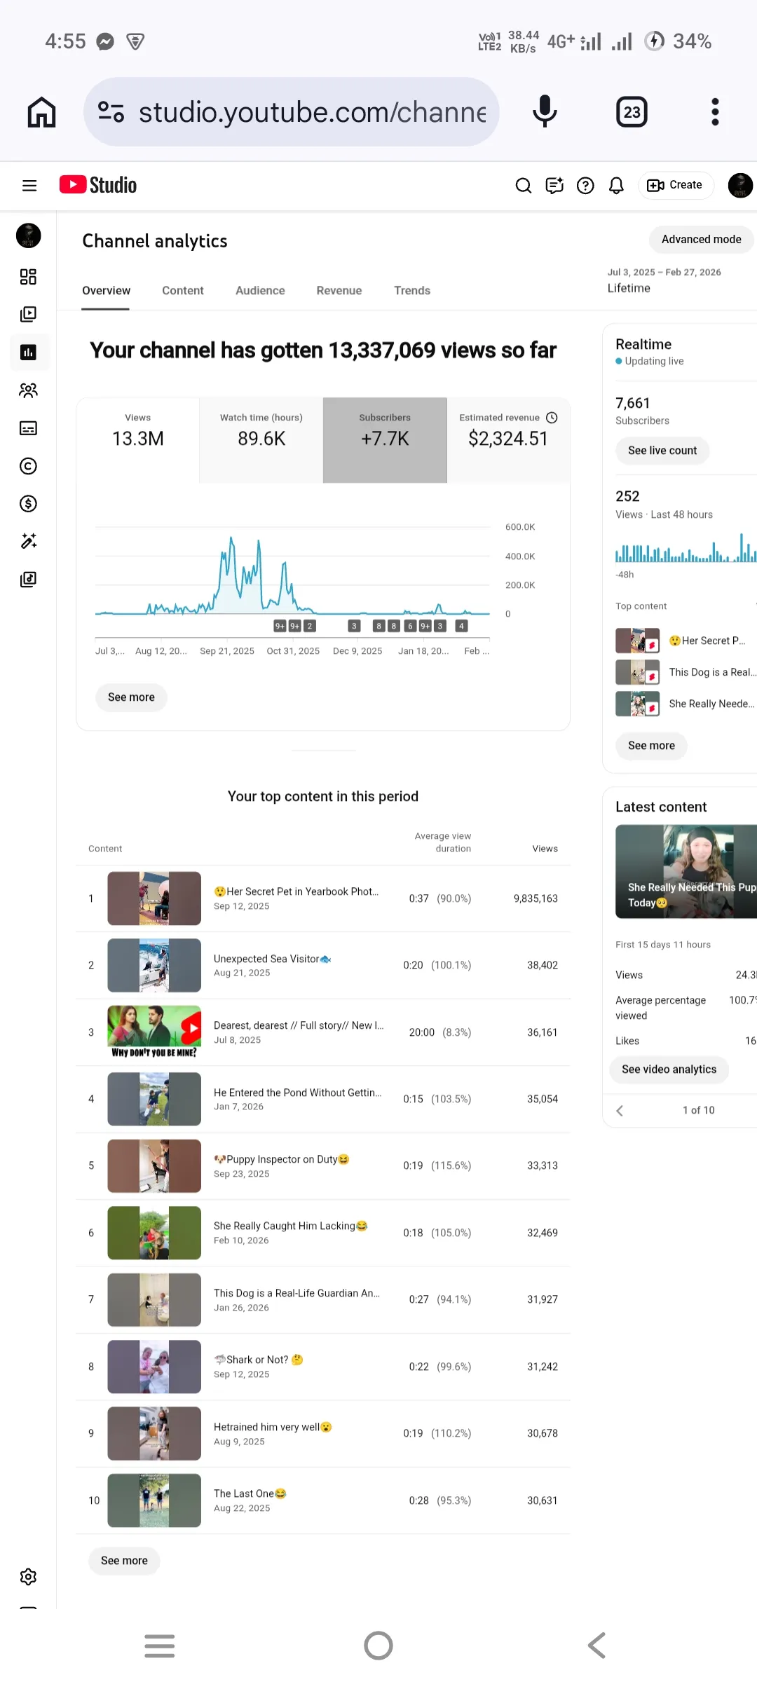The width and height of the screenshot is (757, 1682).
Task: Open Audio library sidebar icon
Action: pos(29,579)
